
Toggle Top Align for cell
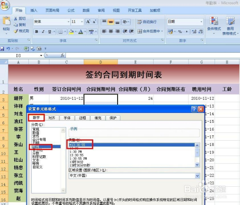104,22
